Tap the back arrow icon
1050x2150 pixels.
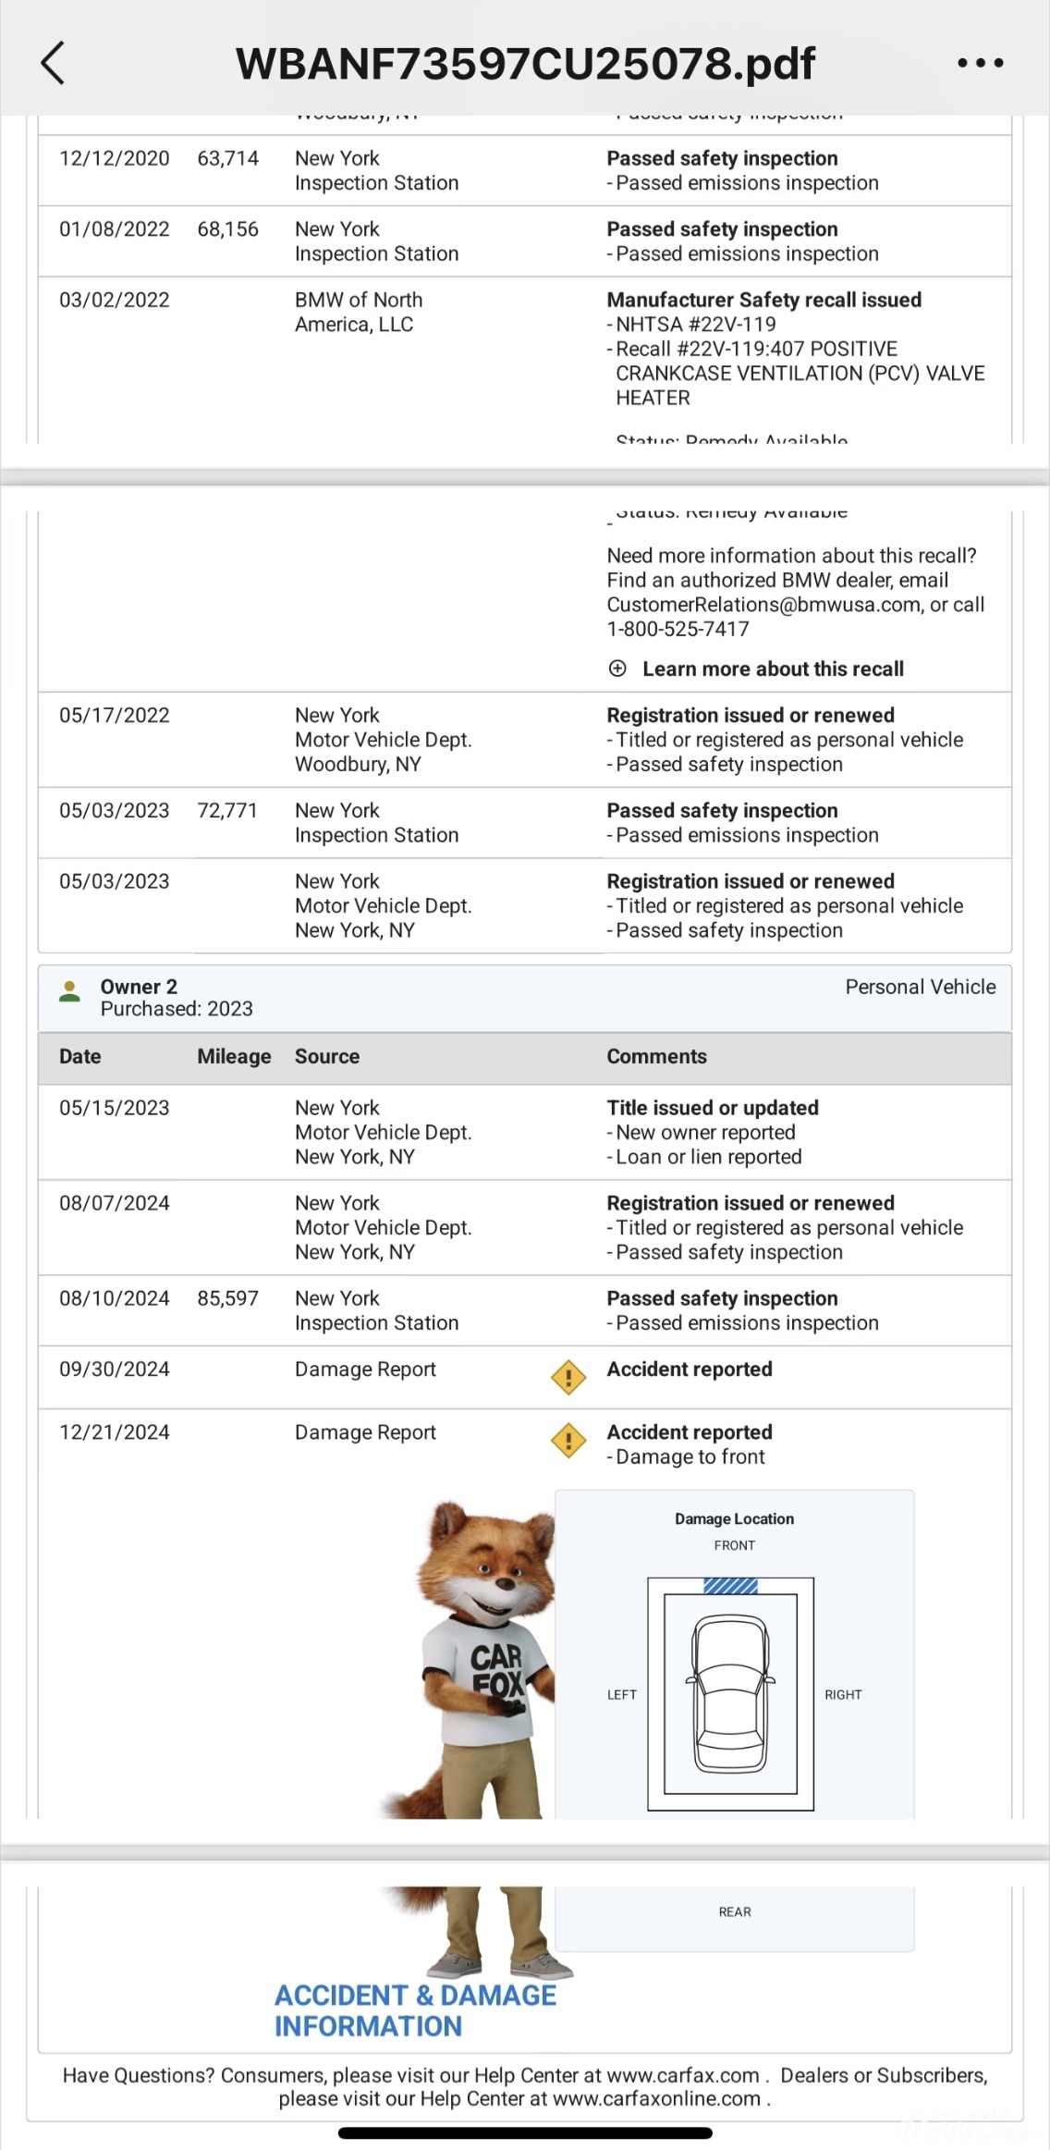(54, 64)
